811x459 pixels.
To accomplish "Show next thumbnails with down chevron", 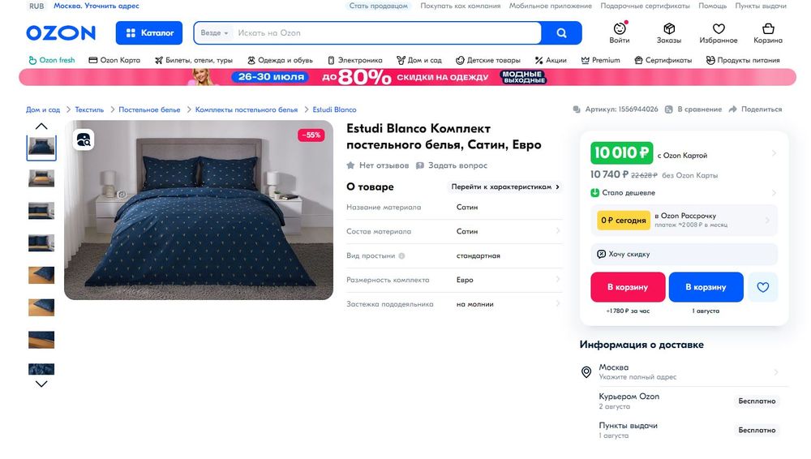I will [x=41, y=384].
